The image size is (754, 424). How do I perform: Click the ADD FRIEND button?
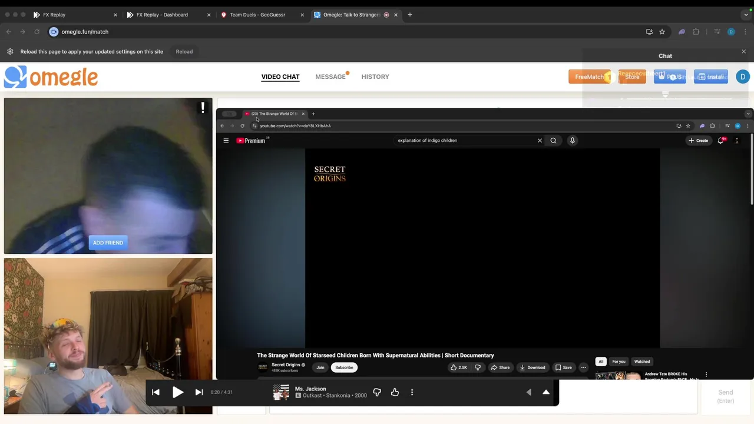108,243
